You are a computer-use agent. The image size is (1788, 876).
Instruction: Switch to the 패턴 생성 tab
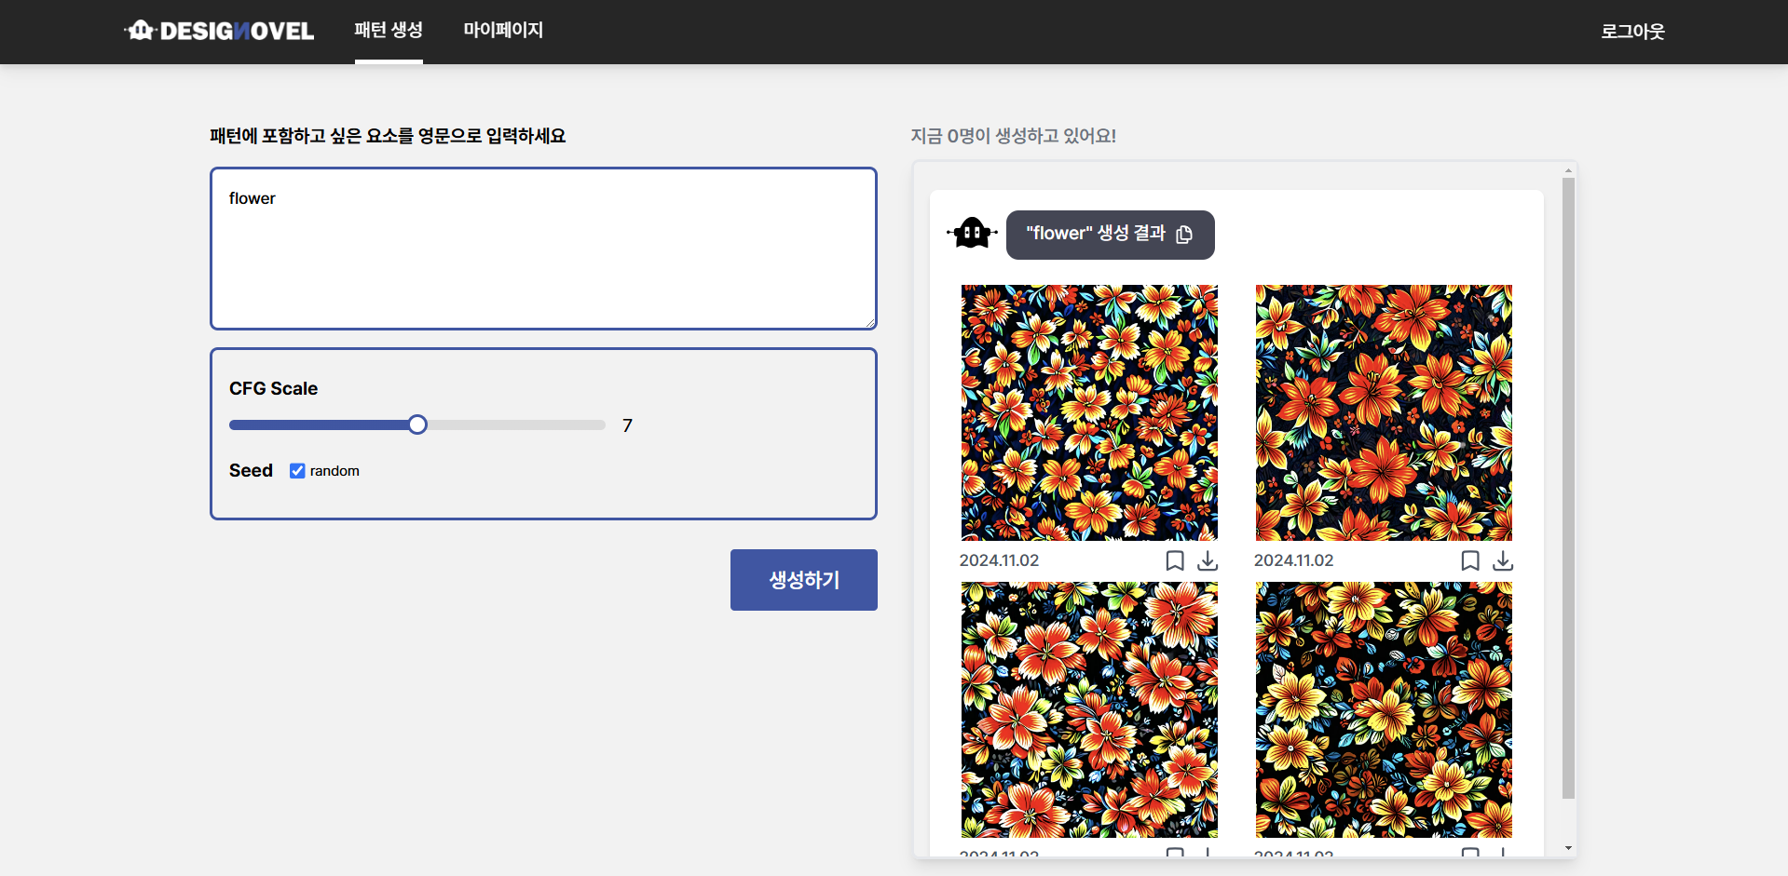click(389, 30)
